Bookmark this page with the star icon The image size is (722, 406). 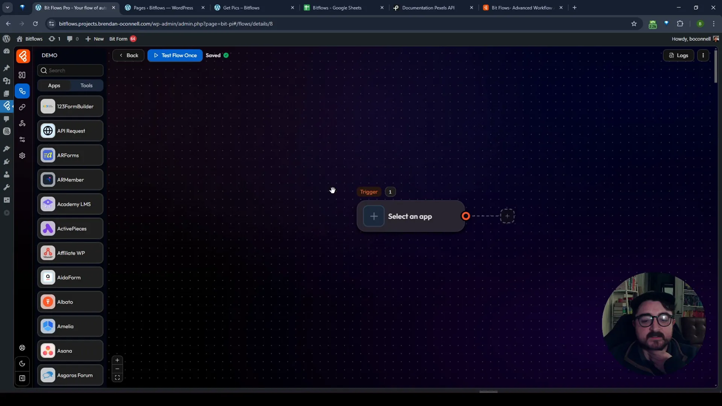pos(634,24)
